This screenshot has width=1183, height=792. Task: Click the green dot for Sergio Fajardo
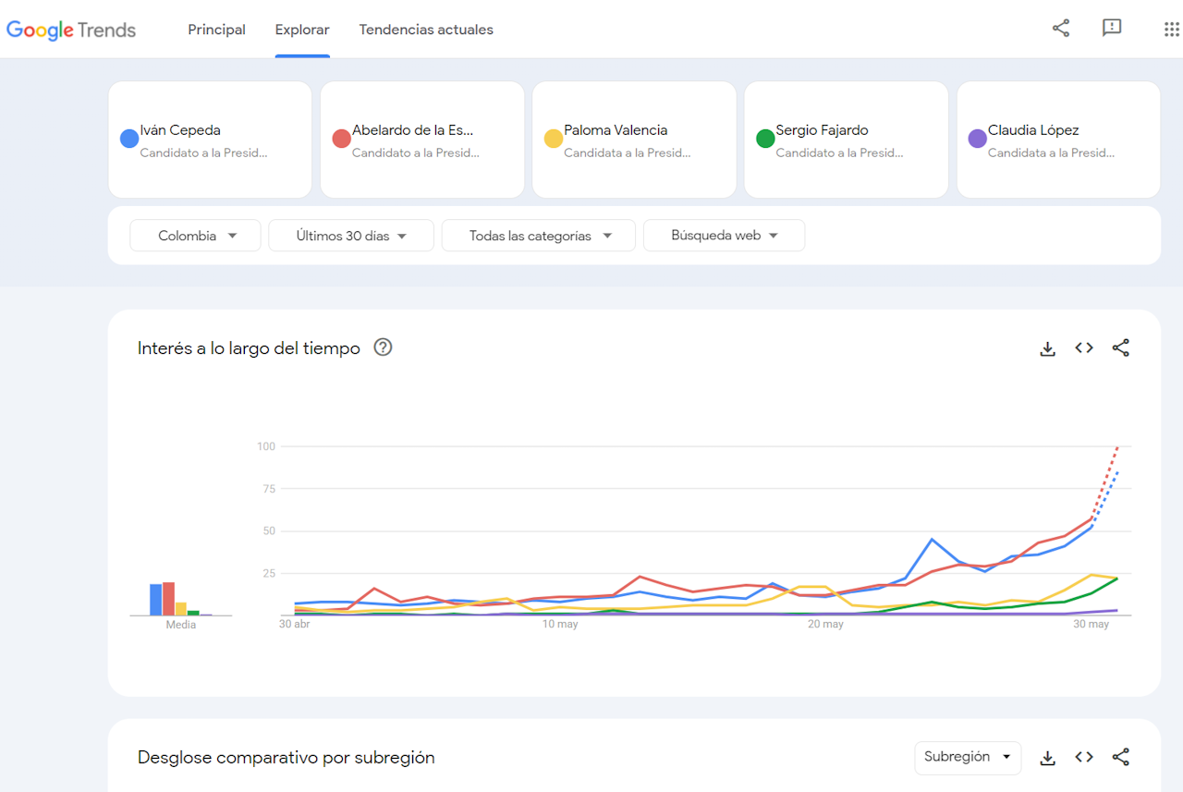[765, 139]
